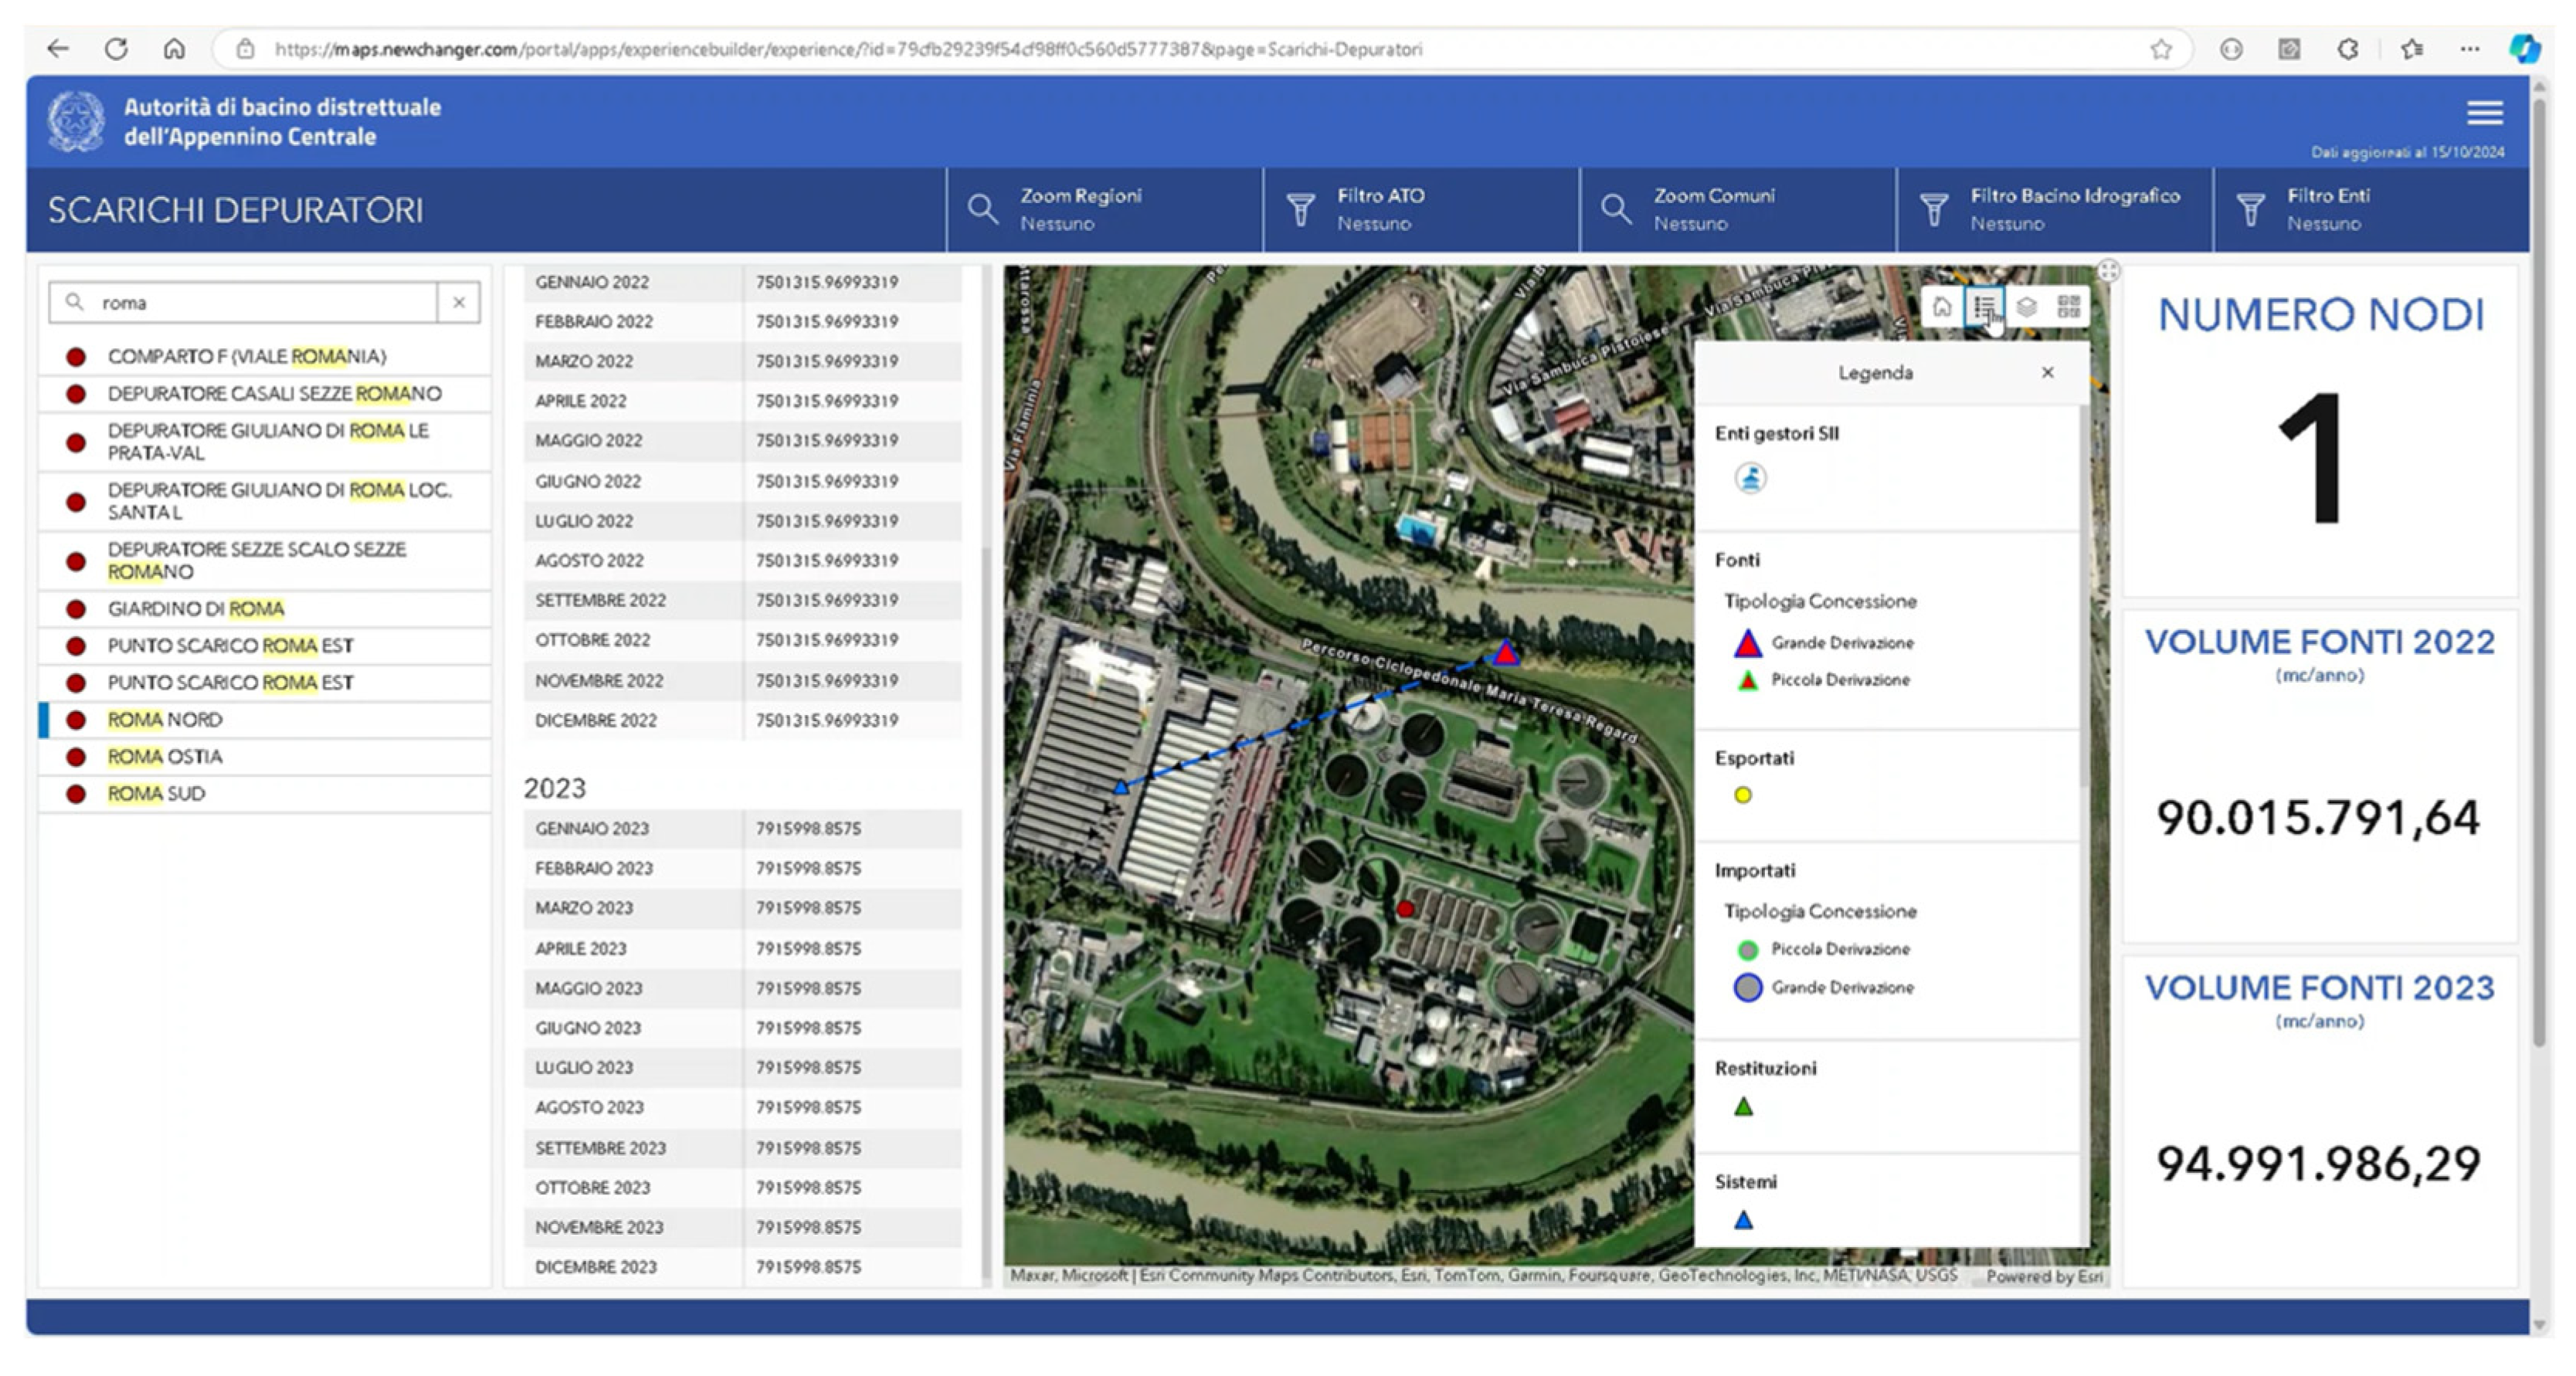Select ROMA NORD in the list
The image size is (2576, 1376).
265,720
